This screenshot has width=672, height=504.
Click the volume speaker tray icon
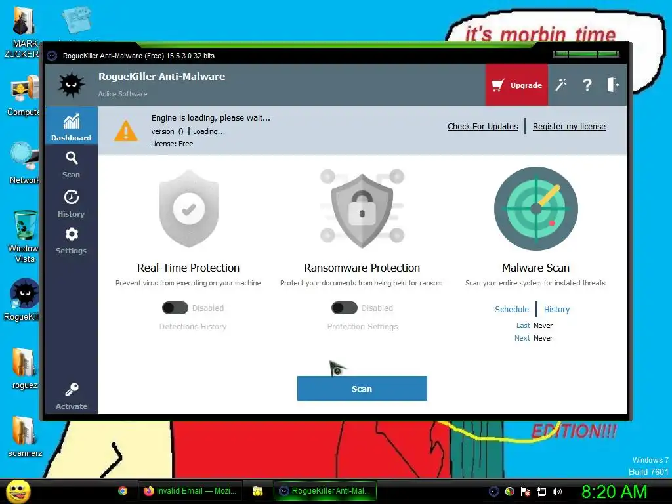[x=557, y=492]
